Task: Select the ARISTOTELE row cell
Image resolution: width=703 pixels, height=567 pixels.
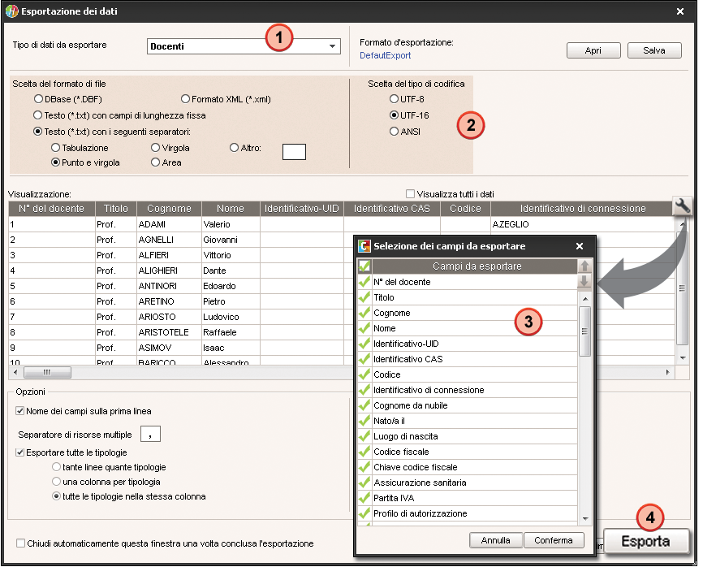Action: [169, 332]
